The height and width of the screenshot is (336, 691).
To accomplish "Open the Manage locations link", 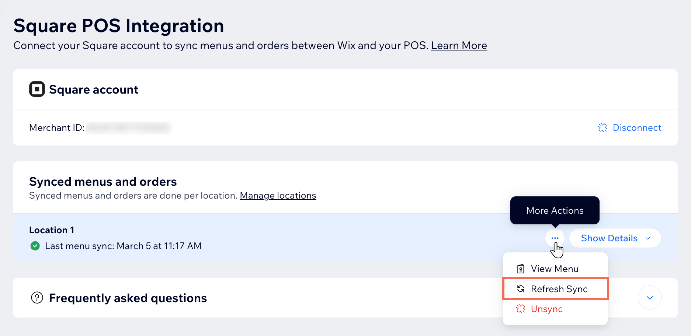I will [278, 196].
